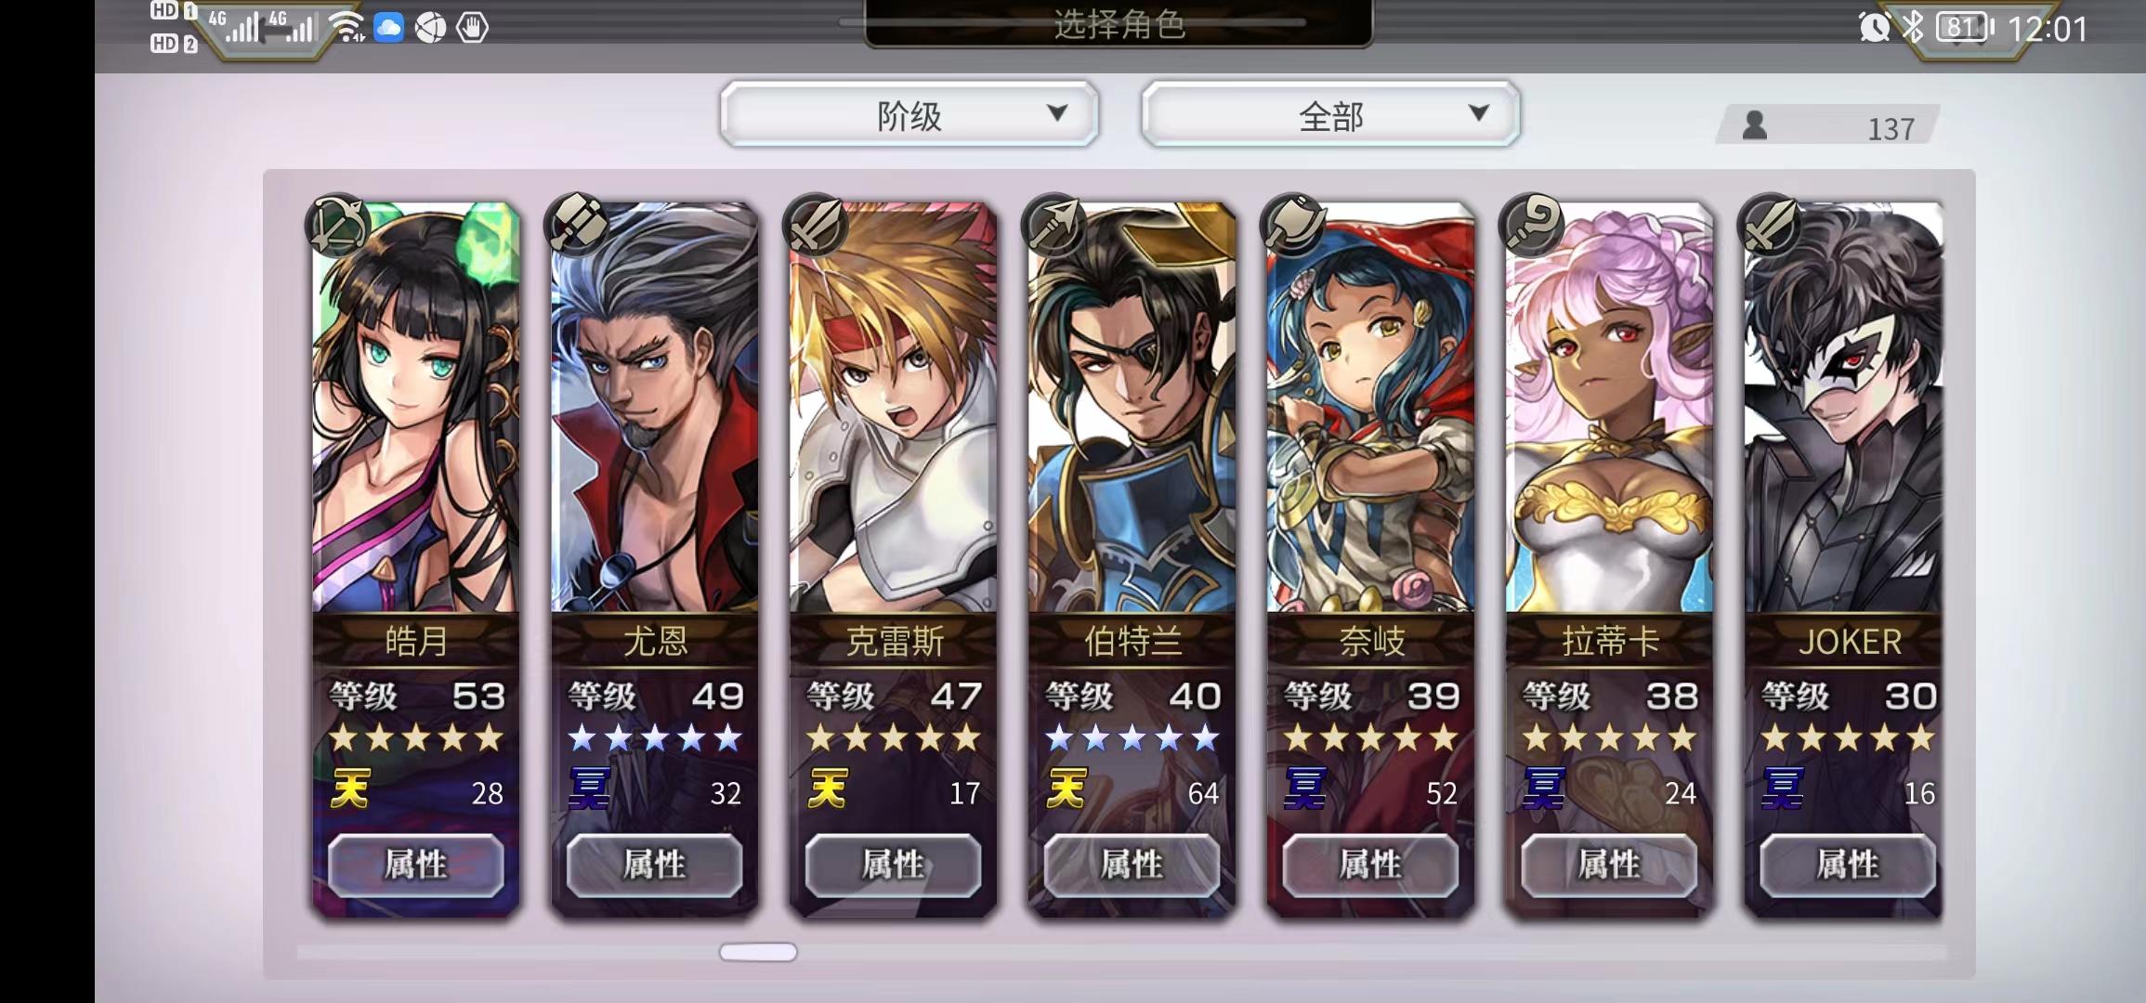Image resolution: width=2146 pixels, height=1003 pixels.
Task: Open 属性 for JOKER
Action: coord(1848,865)
